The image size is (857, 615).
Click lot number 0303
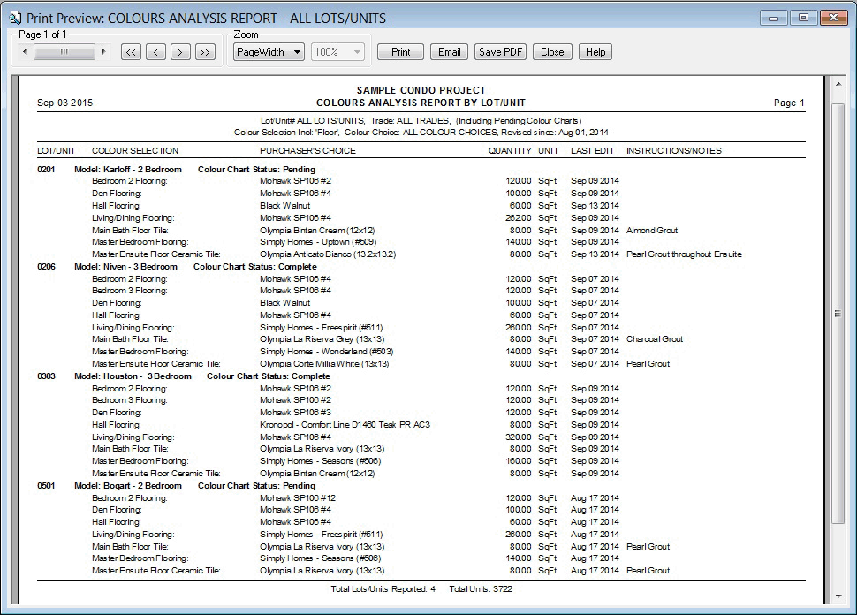point(46,376)
